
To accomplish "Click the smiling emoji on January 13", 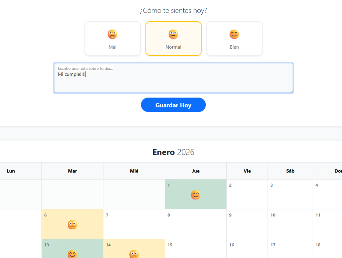I will pyautogui.click(x=72, y=254).
